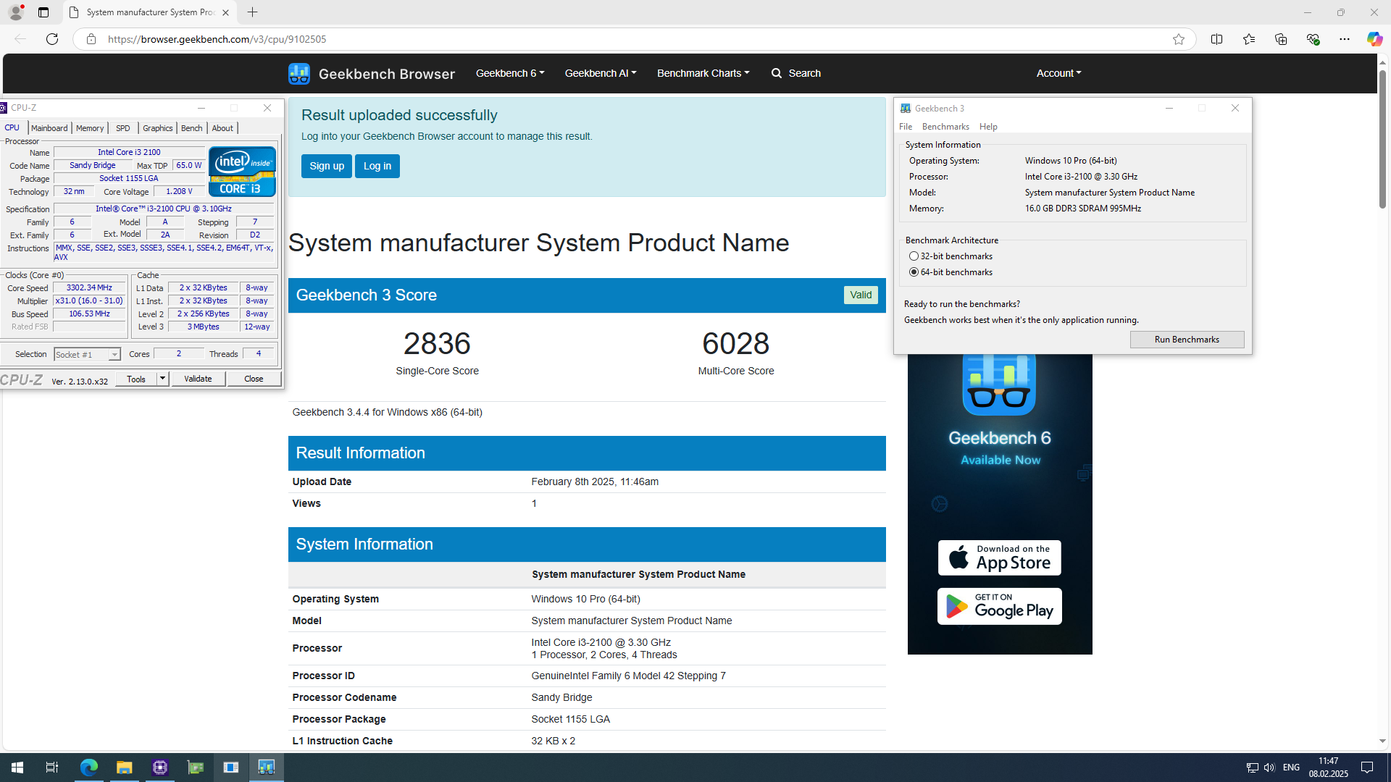This screenshot has height=782, width=1391.
Task: Open tab actions menu icon
Action: [x=43, y=12]
